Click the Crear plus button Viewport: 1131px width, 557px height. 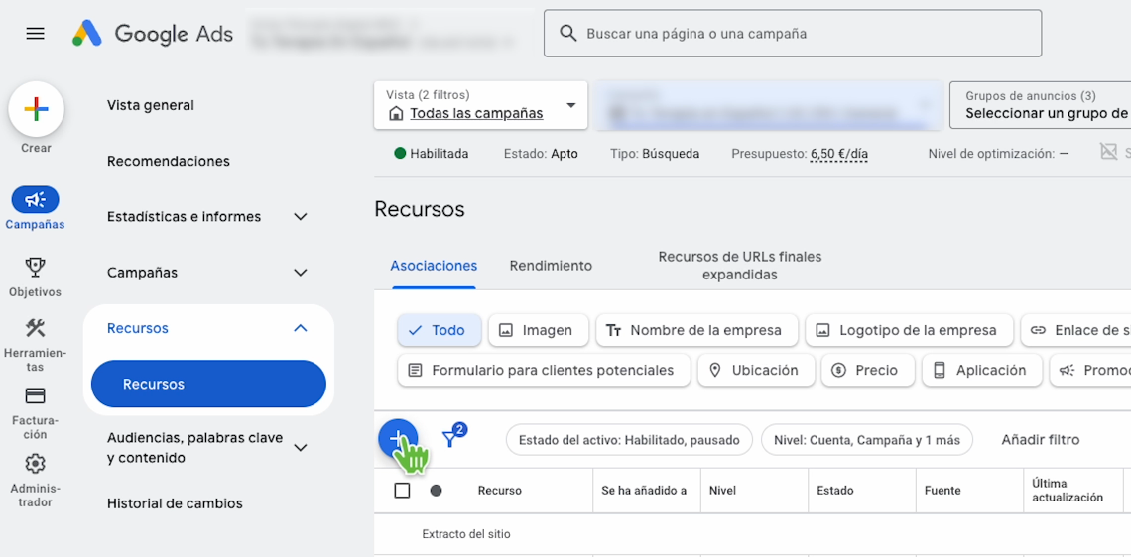tap(36, 110)
